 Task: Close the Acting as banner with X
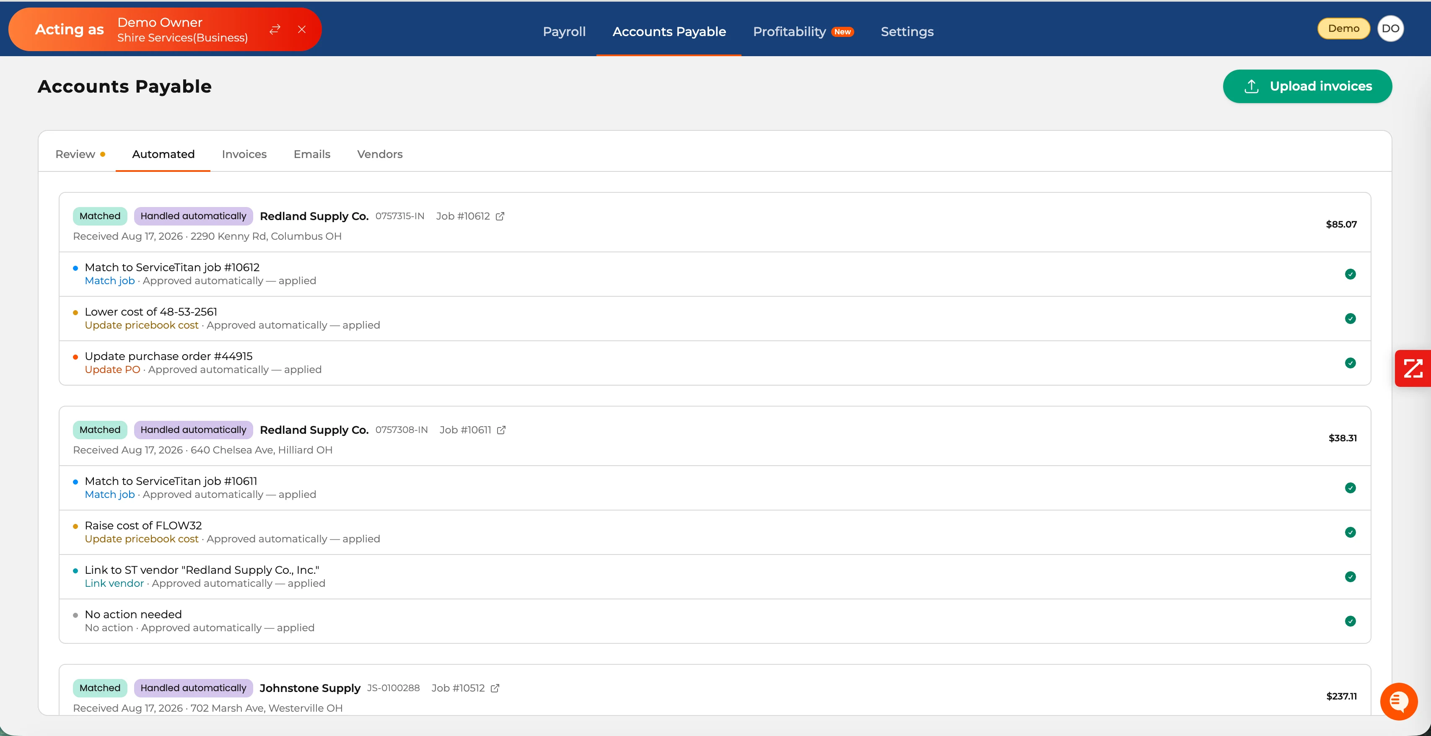[x=302, y=29]
